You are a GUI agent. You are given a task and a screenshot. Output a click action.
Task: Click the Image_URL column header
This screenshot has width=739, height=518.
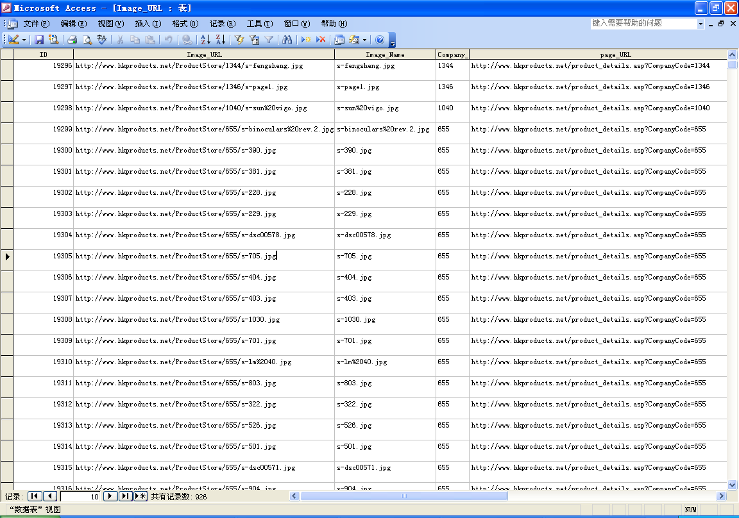click(x=204, y=54)
